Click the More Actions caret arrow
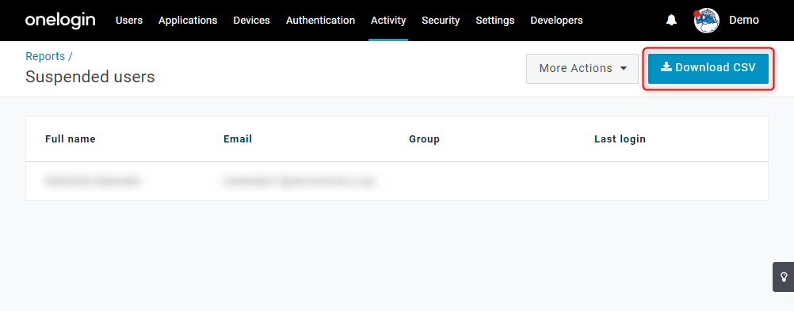This screenshot has width=794, height=311. (624, 68)
